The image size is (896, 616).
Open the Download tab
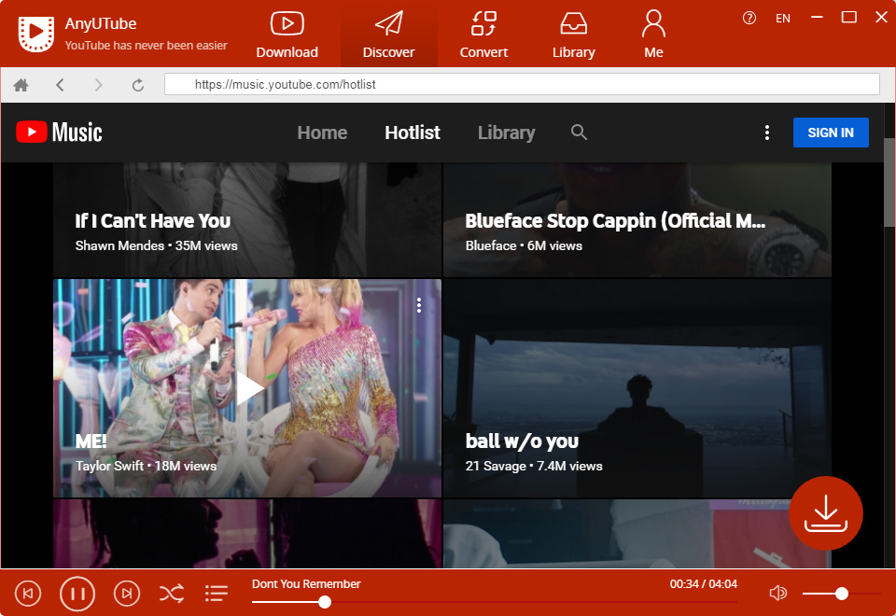287,35
